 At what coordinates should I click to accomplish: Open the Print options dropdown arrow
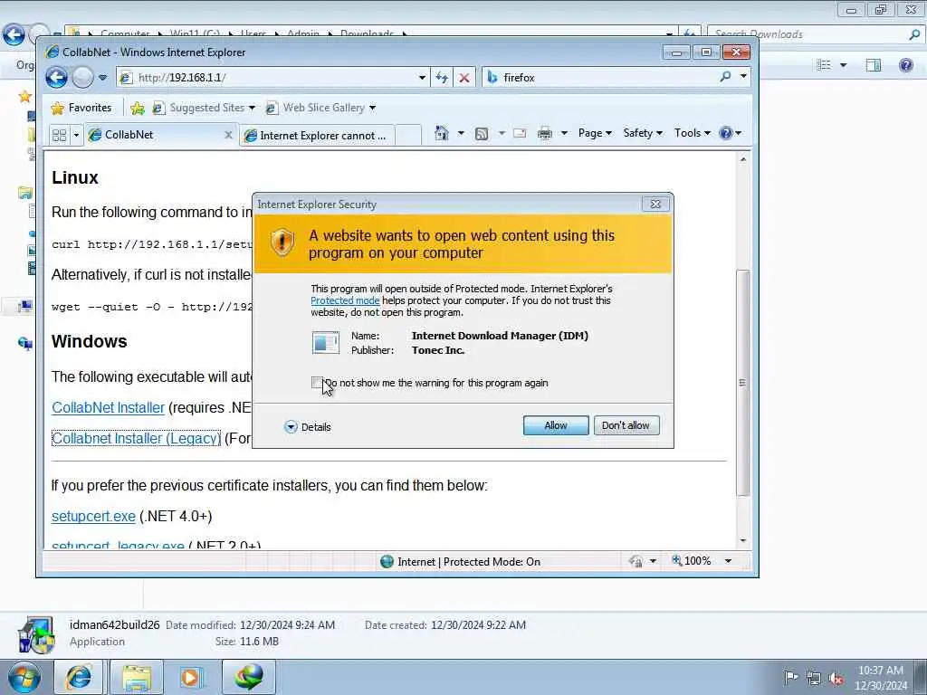pyautogui.click(x=564, y=133)
